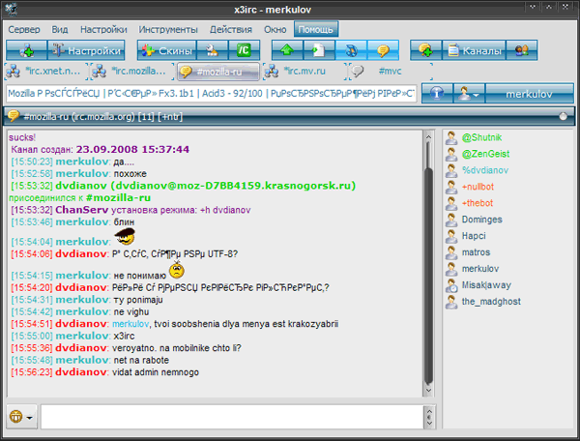Click the chat scrollbar down arrow
The height and width of the screenshot is (441, 580).
pos(428,390)
